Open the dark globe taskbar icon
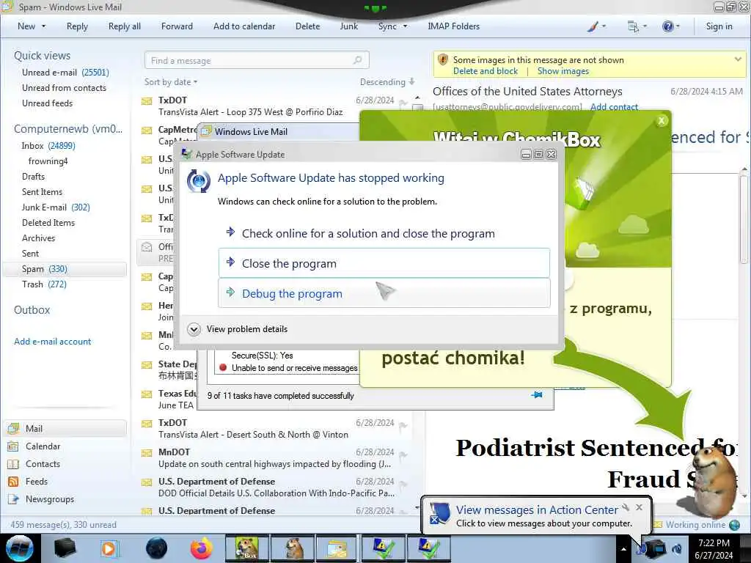This screenshot has width=751, height=563. click(x=156, y=548)
